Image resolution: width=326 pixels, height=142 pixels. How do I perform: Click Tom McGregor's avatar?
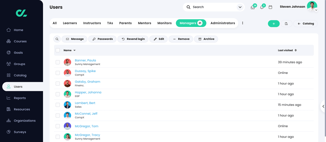(x=67, y=126)
